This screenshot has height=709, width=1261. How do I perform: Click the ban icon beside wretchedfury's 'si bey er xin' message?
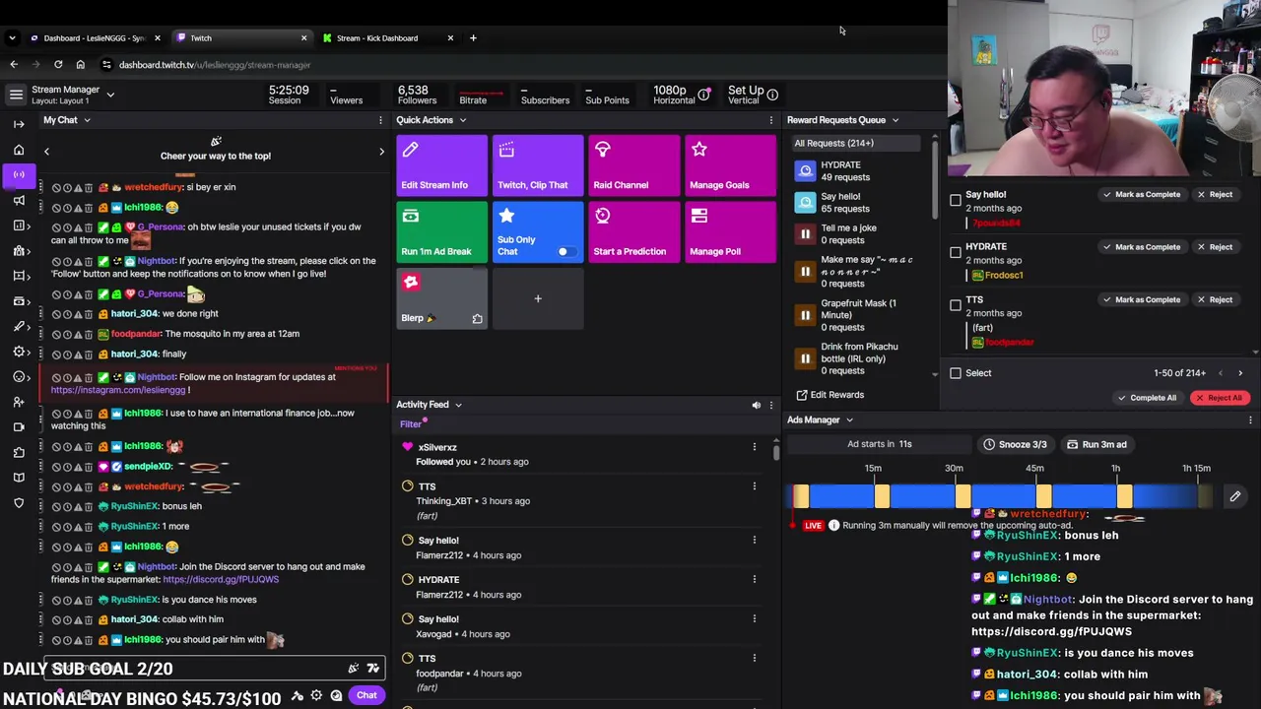coord(56,187)
